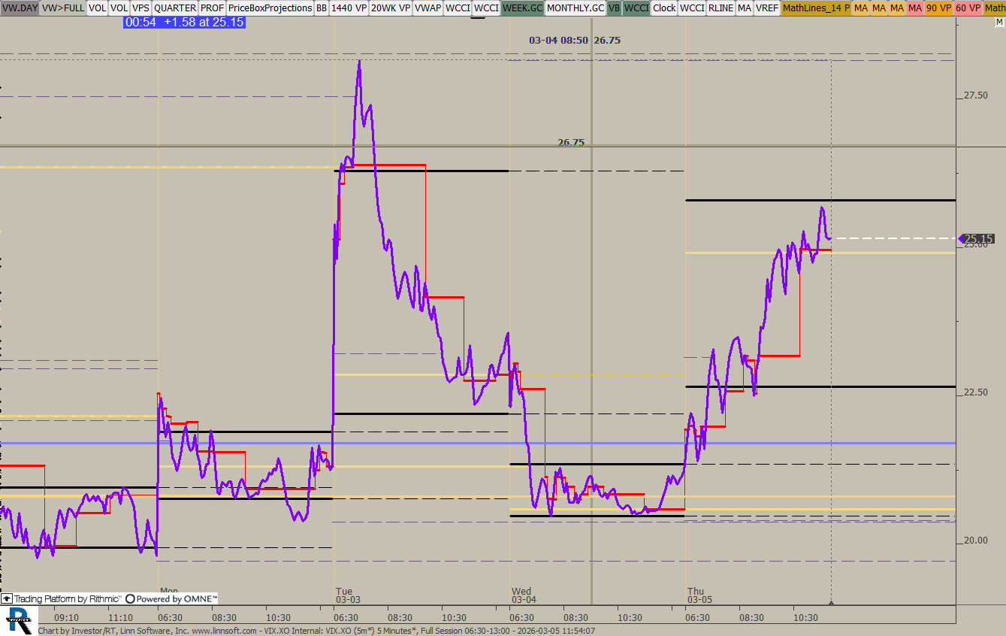Toggle the 1440 VP volume profile
The width and height of the screenshot is (1006, 636).
pyautogui.click(x=349, y=8)
